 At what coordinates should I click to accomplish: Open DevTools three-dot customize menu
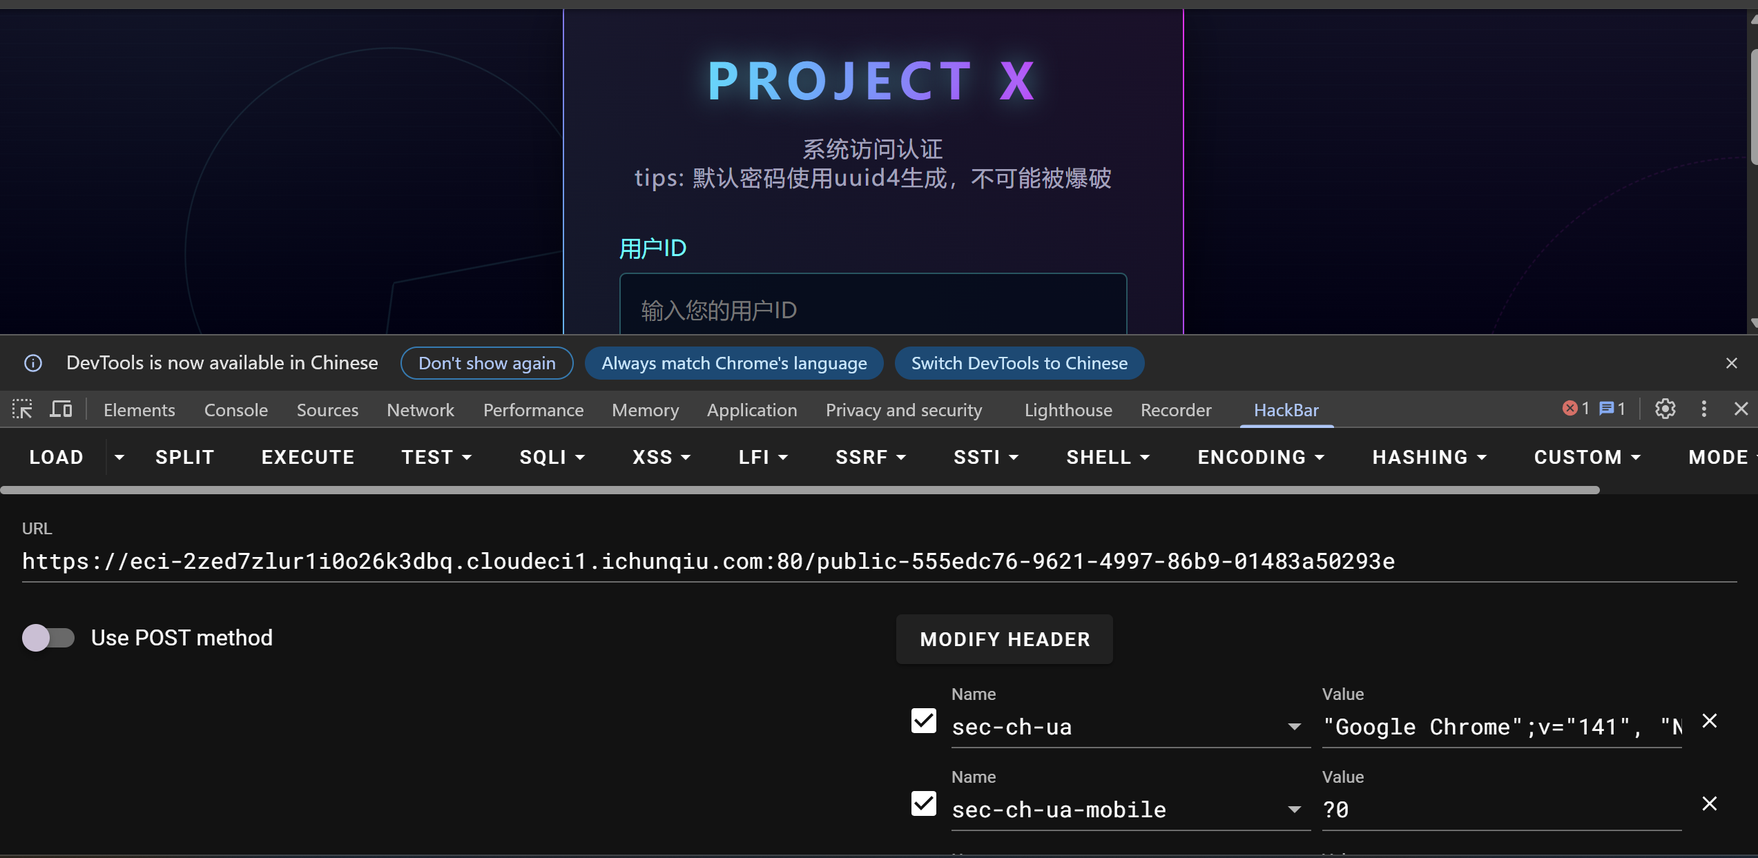(1703, 409)
